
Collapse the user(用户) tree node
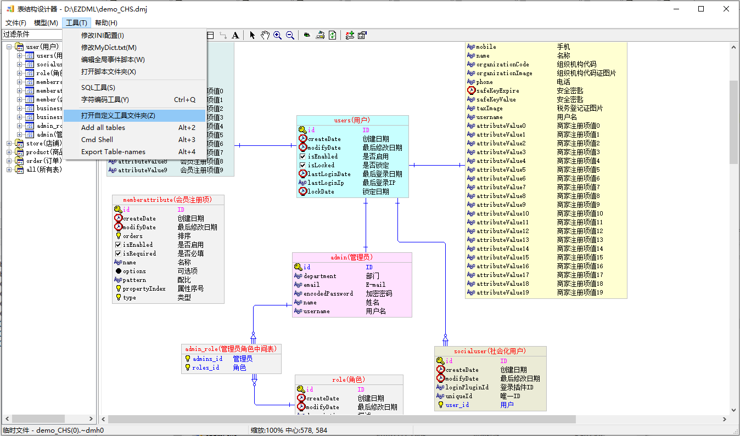(9, 47)
